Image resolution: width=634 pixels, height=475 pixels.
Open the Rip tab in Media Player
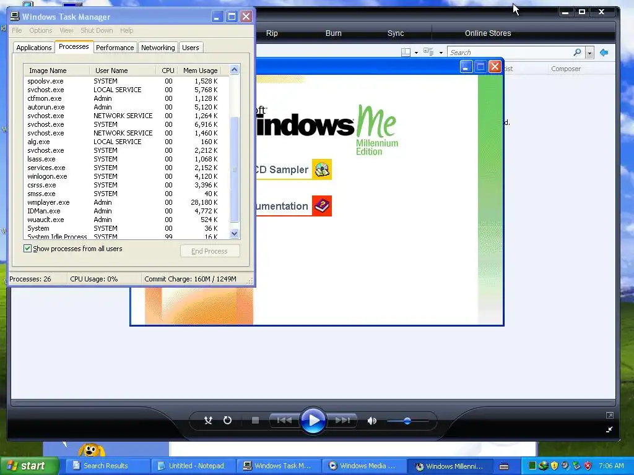click(272, 33)
